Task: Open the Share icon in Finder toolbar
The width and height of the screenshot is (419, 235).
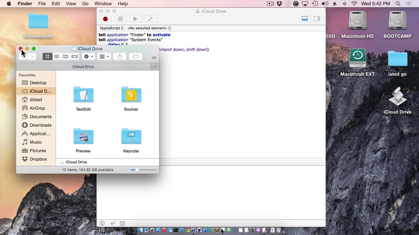Action: (119, 56)
